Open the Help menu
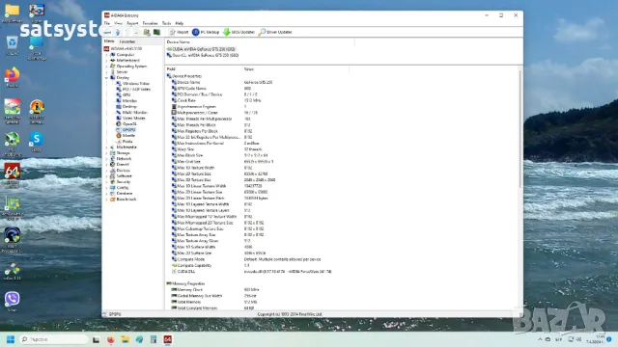The width and height of the screenshot is (618, 347). 180,23
